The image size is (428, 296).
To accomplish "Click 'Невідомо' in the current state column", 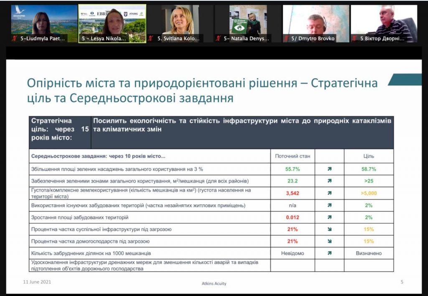I will click(293, 253).
